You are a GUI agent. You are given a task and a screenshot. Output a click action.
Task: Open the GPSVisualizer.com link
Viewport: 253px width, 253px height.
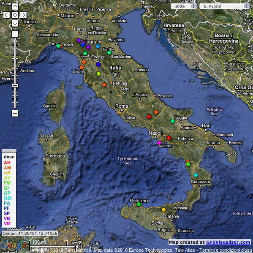click(228, 242)
